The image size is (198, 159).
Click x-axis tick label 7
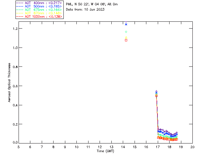(x=42, y=147)
